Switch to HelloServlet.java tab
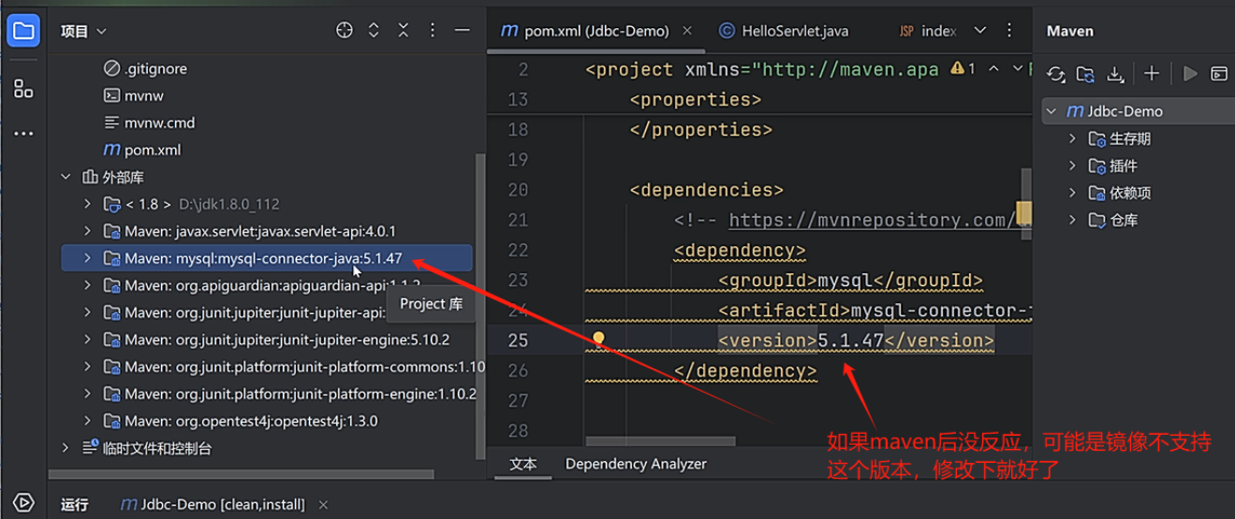 (x=784, y=31)
